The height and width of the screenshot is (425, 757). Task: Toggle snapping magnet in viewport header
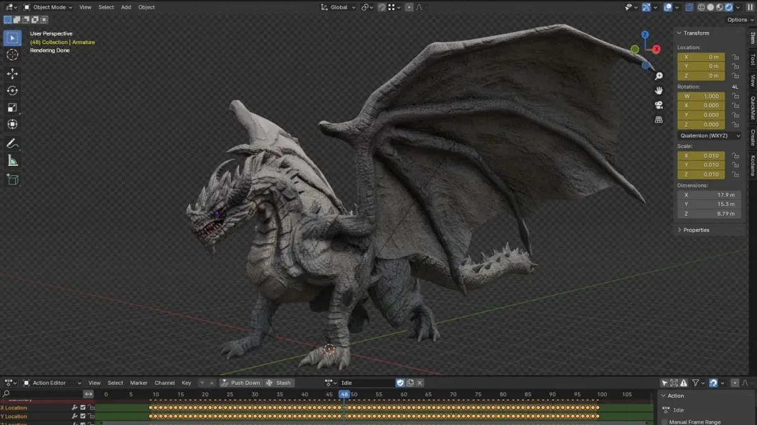[382, 7]
